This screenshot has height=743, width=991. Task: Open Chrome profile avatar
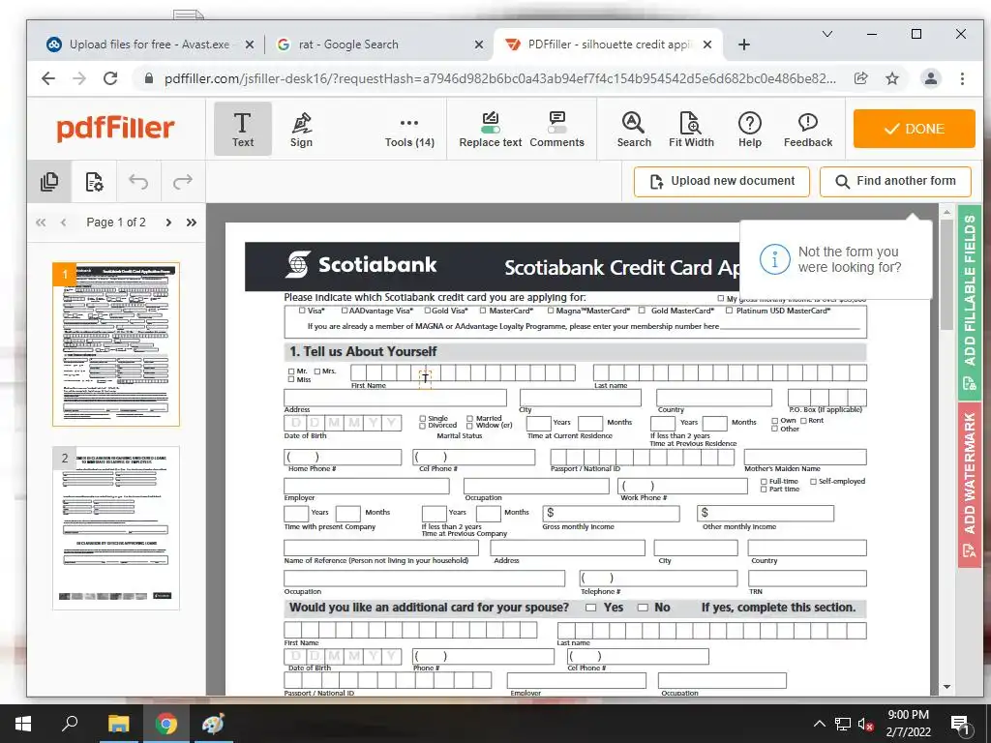tap(931, 78)
